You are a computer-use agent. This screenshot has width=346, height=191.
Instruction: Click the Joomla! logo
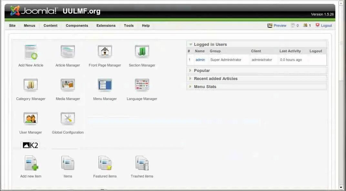tap(34, 11)
